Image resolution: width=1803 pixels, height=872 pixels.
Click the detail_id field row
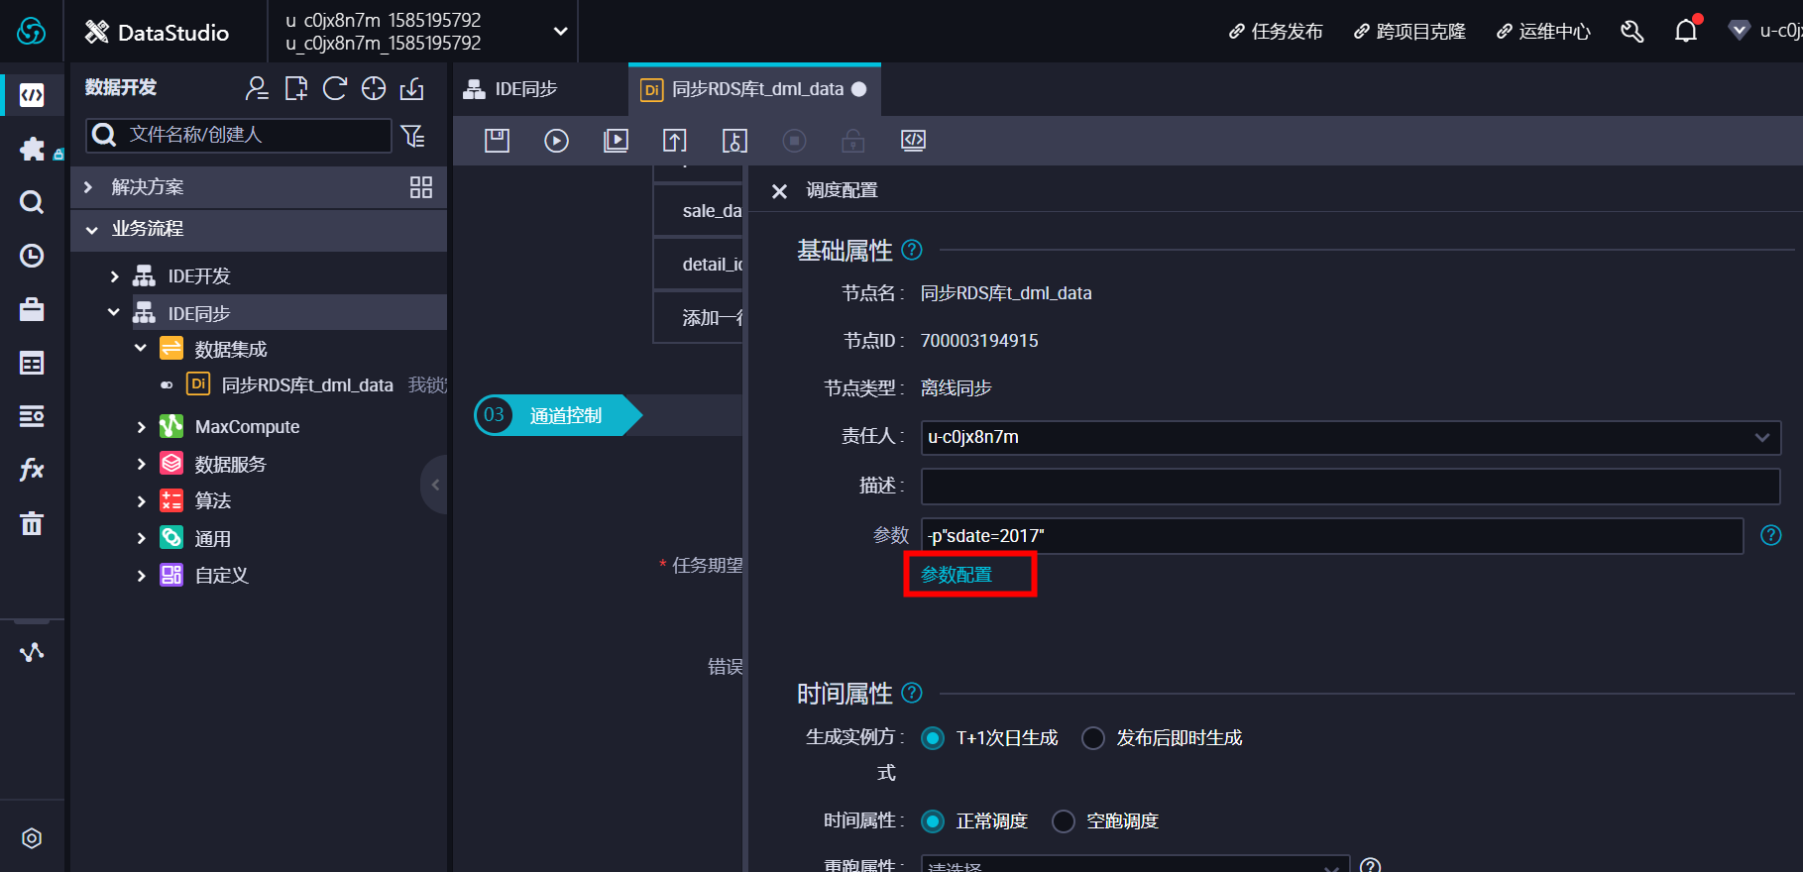[x=698, y=265]
